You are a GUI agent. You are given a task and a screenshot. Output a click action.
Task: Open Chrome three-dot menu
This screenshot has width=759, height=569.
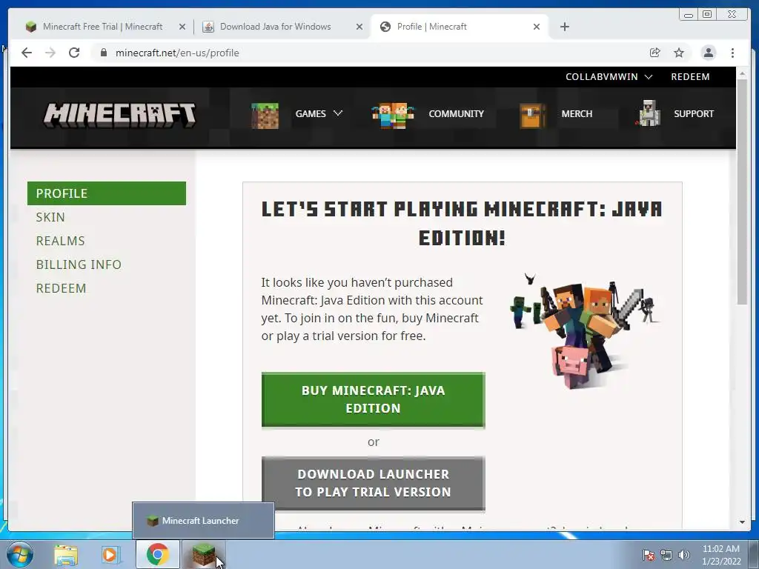tap(733, 53)
